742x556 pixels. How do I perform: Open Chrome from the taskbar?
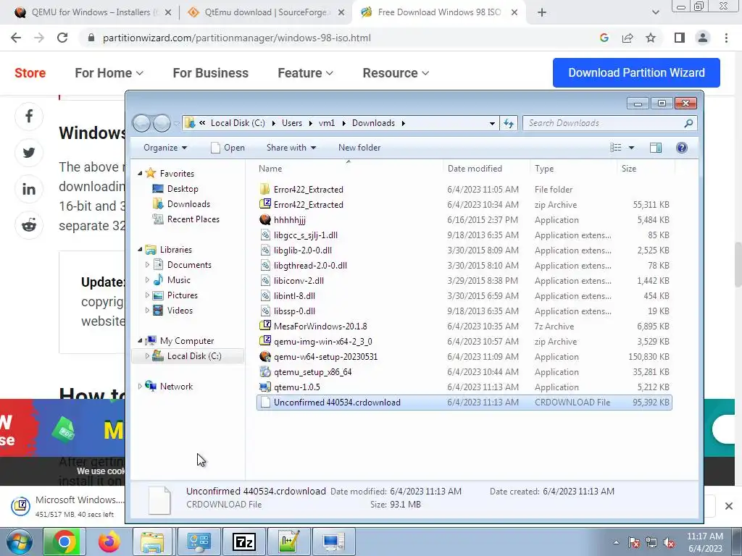(x=64, y=542)
